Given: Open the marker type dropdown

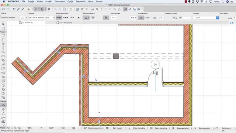Looking at the screenshot, I should (114, 18).
